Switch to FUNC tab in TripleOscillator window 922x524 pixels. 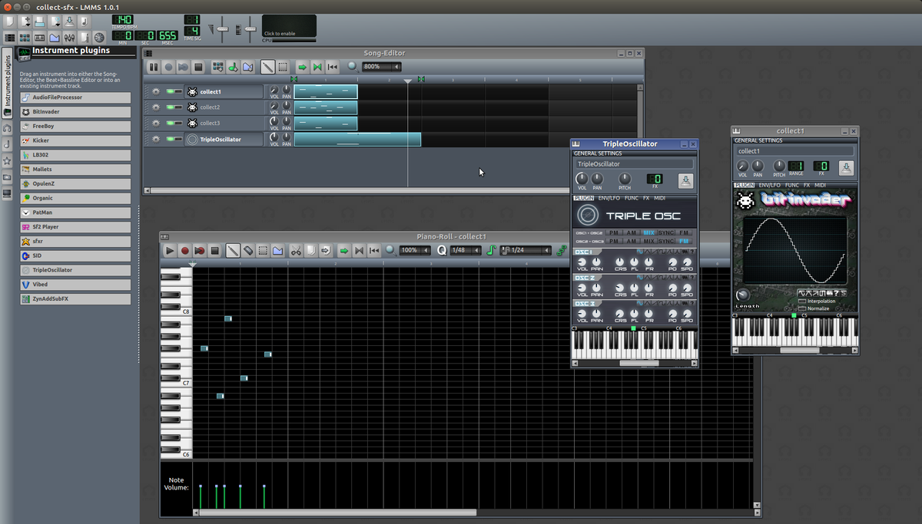pyautogui.click(x=632, y=198)
